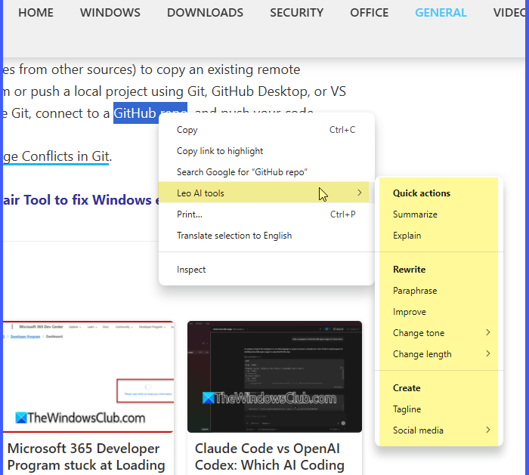
Task: Click the GENERAL navigation tab
Action: pyautogui.click(x=441, y=13)
